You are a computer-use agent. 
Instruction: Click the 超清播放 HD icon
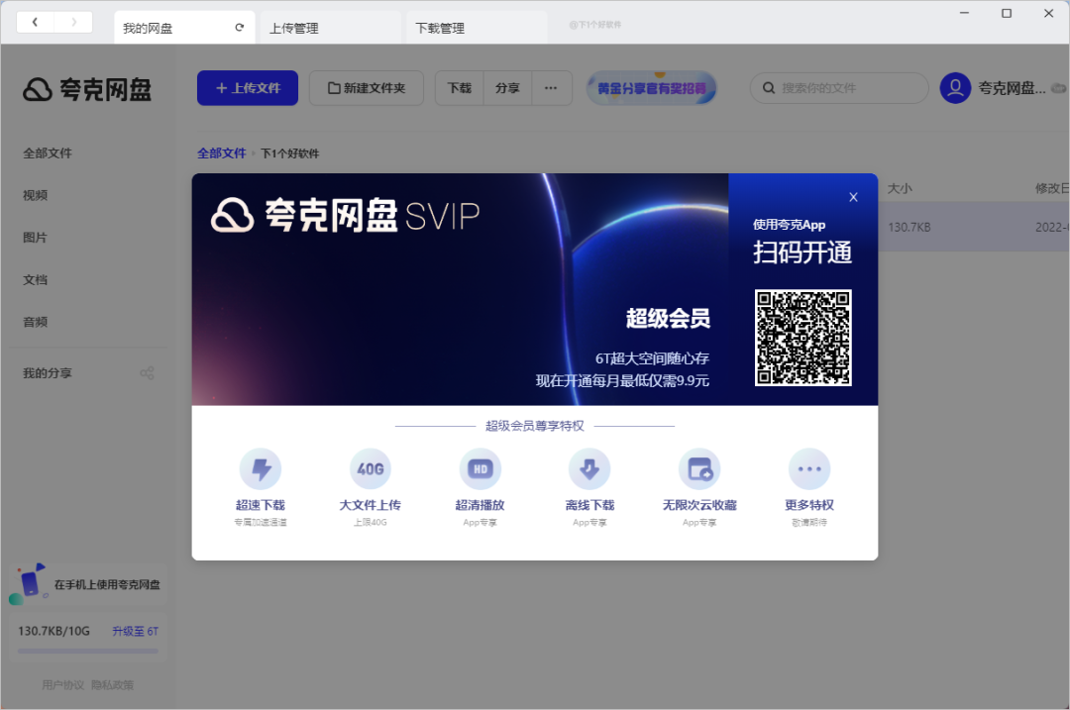(x=481, y=469)
